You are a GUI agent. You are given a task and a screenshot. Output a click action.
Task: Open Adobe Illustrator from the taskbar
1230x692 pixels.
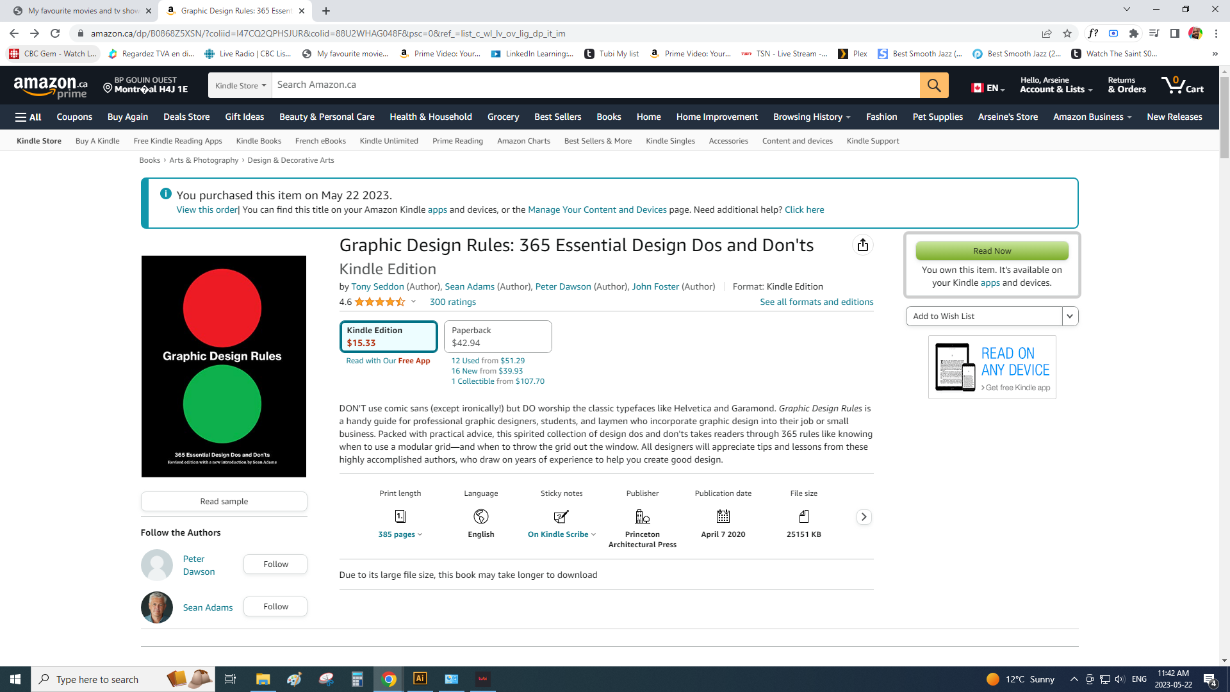pyautogui.click(x=420, y=679)
